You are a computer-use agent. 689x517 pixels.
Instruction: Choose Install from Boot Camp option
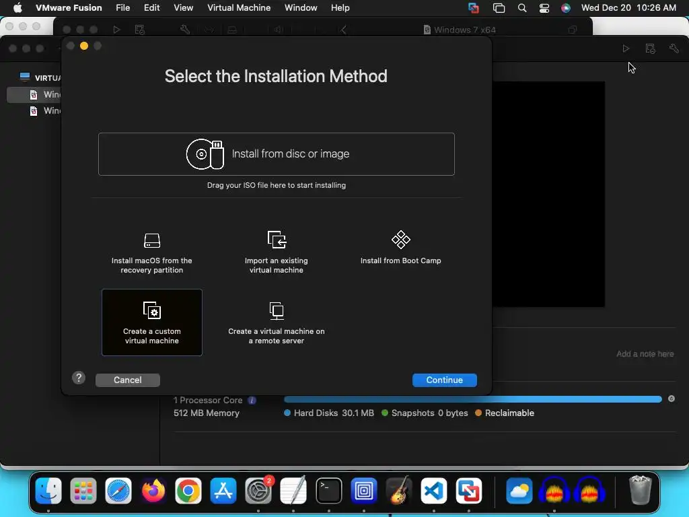pos(401,248)
